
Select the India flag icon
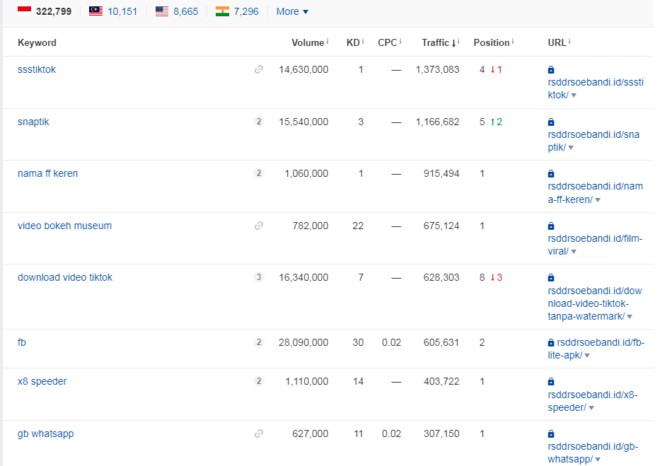[222, 11]
